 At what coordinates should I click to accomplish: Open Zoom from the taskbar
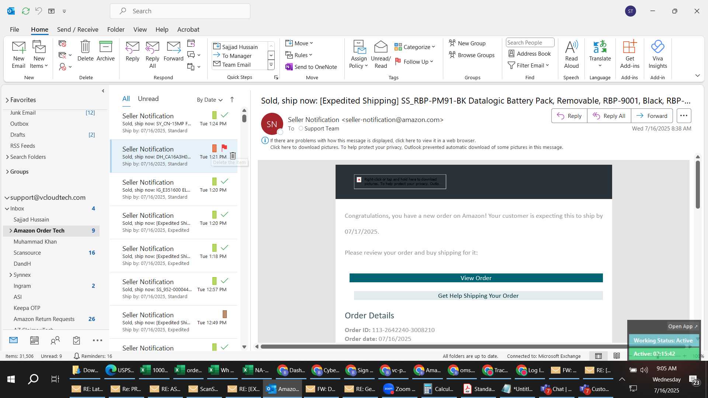tap(399, 389)
